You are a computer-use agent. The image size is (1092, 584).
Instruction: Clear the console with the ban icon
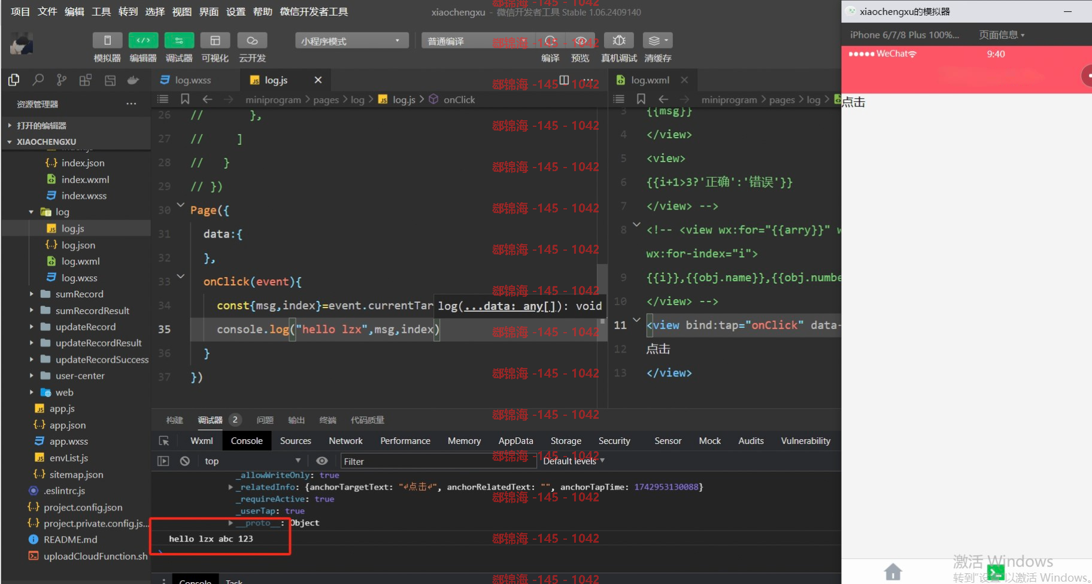(185, 461)
